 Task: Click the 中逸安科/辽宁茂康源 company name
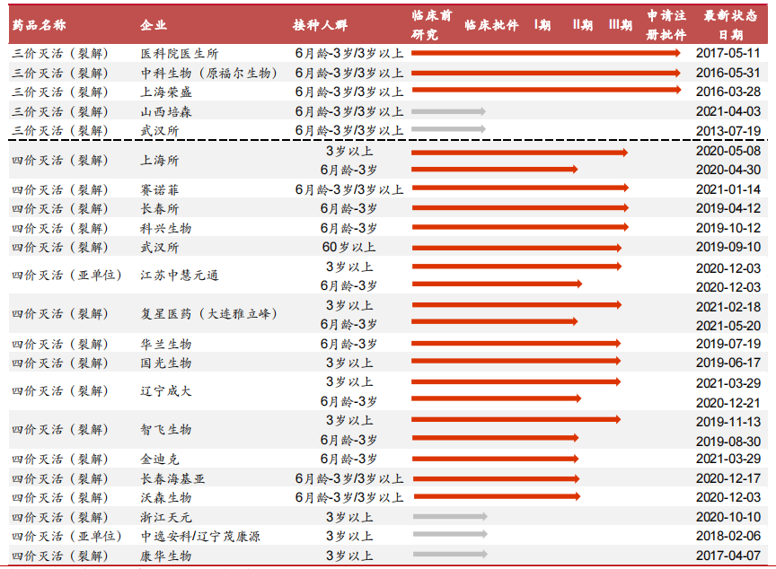[x=200, y=536]
